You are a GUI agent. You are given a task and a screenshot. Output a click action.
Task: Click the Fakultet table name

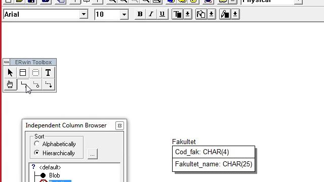pos(184,142)
